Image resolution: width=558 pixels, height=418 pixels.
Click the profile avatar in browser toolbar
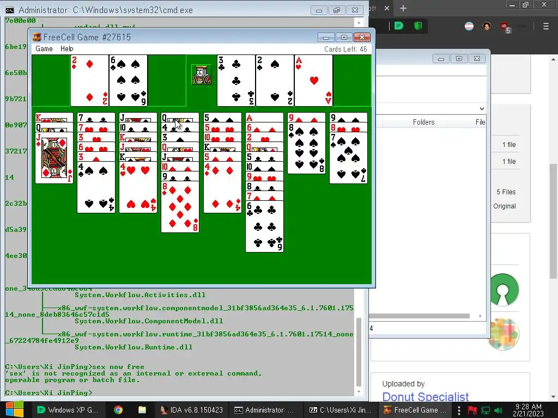[487, 26]
